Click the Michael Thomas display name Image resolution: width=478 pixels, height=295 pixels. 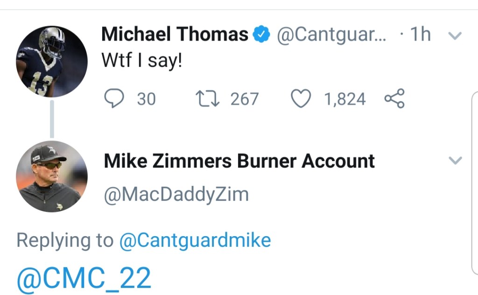tap(175, 35)
